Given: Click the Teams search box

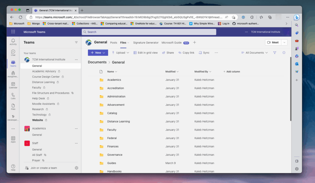Looking at the screenshot, I should [149, 32].
